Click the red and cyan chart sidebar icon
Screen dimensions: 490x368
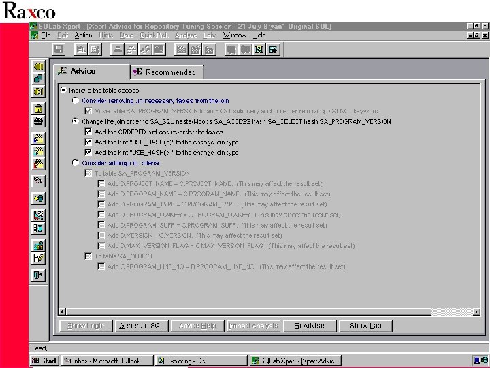tap(38, 215)
